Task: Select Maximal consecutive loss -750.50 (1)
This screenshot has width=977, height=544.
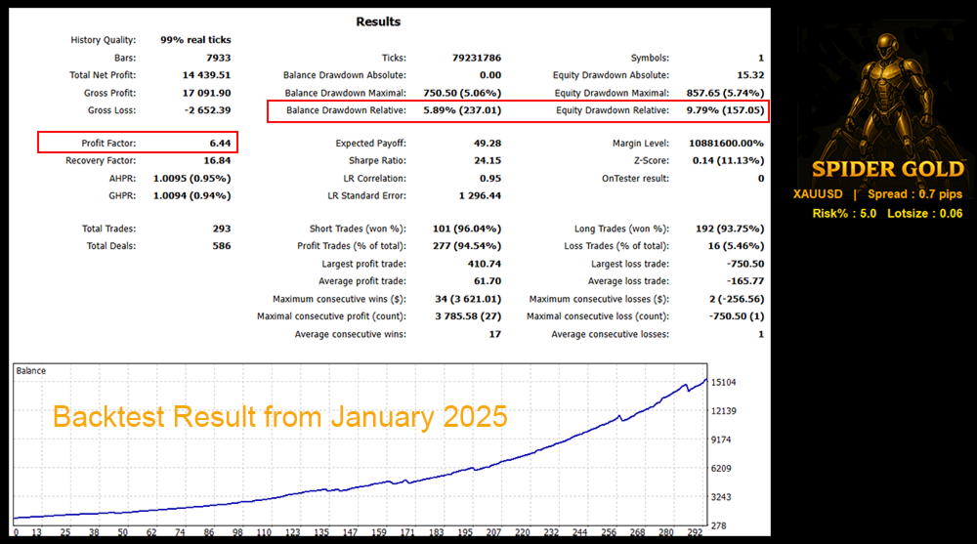Action: (737, 316)
